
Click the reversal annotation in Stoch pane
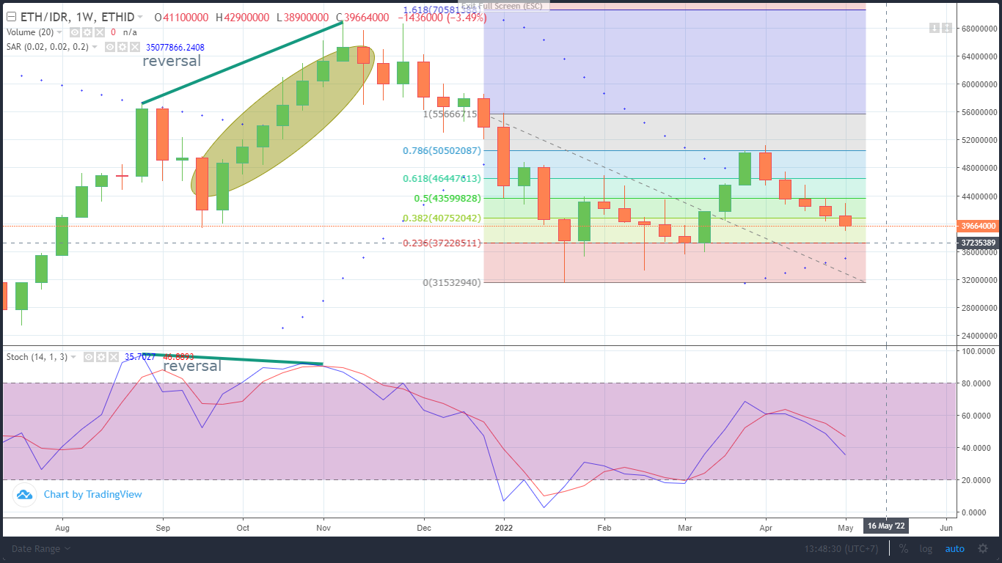(x=191, y=366)
